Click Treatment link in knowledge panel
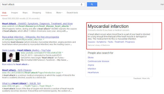 [x=119, y=42]
